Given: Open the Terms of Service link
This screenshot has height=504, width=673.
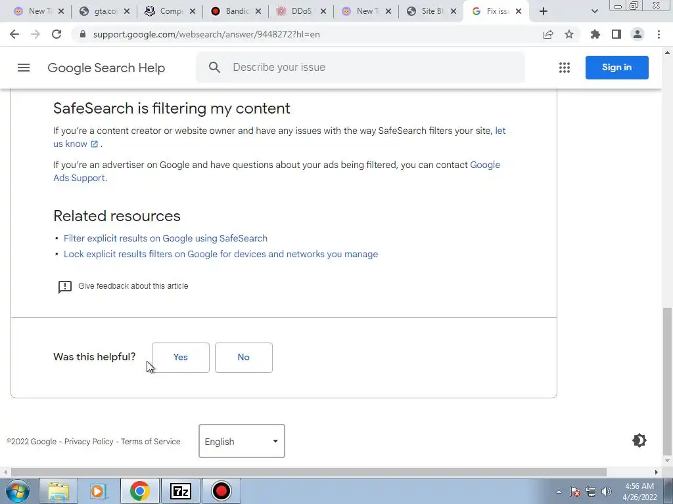Looking at the screenshot, I should point(151,442).
